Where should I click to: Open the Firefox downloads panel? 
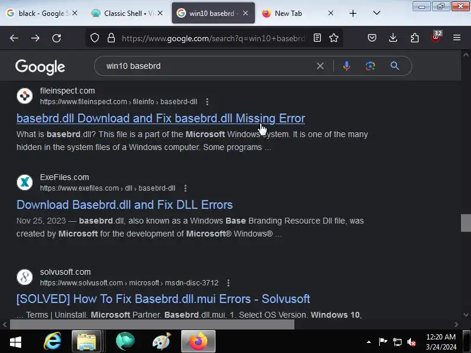tap(393, 38)
